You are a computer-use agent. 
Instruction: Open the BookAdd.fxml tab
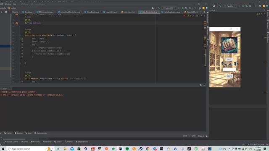point(191,12)
